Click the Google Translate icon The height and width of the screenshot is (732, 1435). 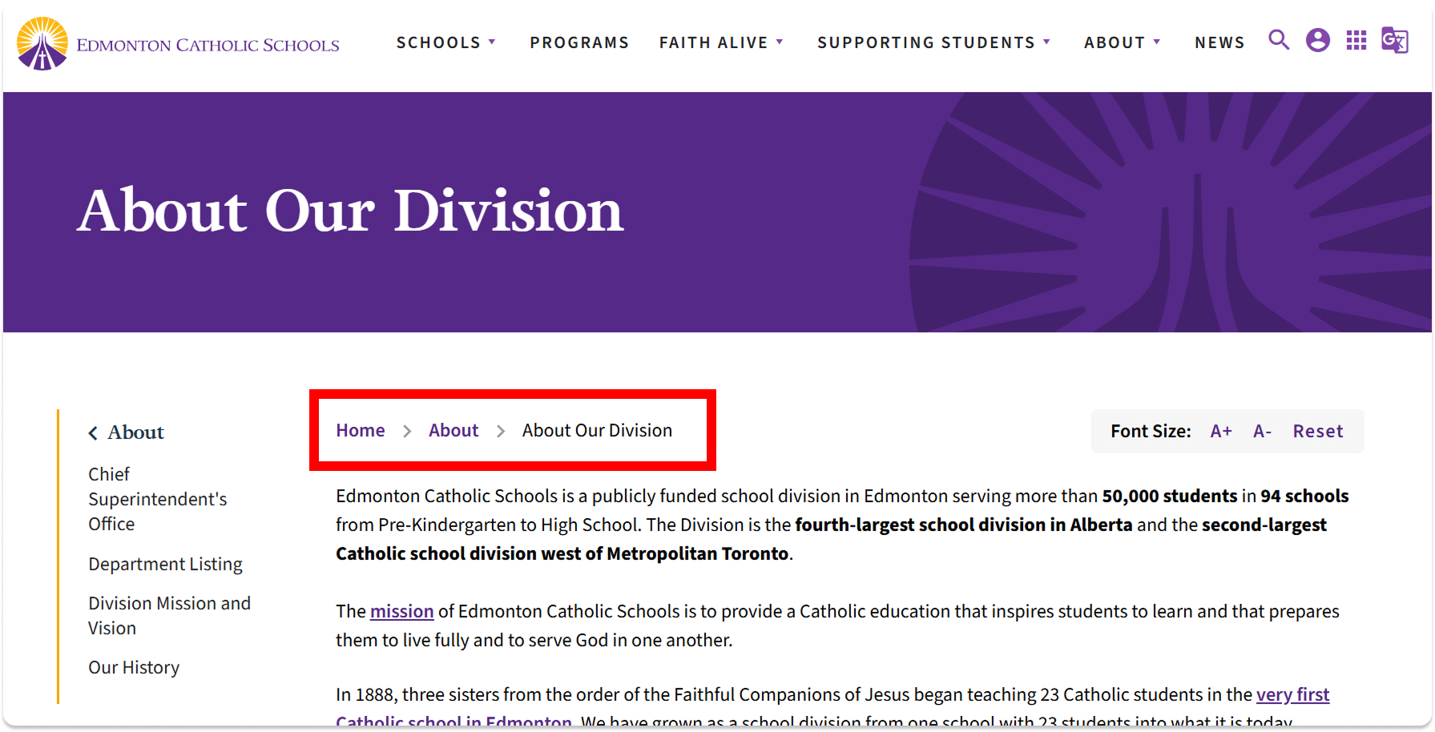(1394, 40)
